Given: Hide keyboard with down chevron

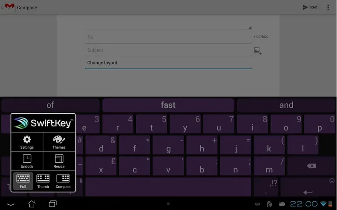Looking at the screenshot, I should [x=11, y=204].
